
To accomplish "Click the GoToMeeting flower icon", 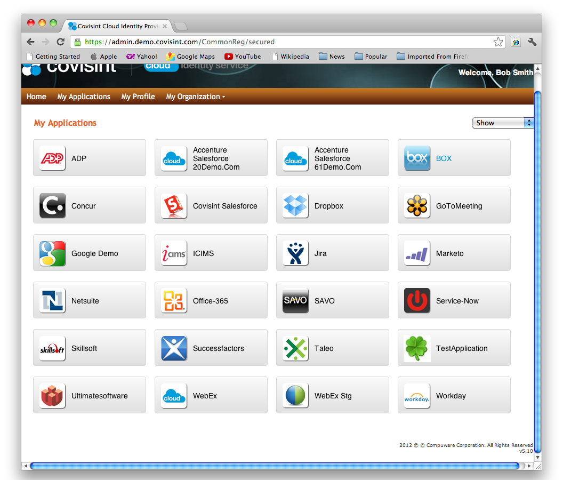I will (x=417, y=206).
